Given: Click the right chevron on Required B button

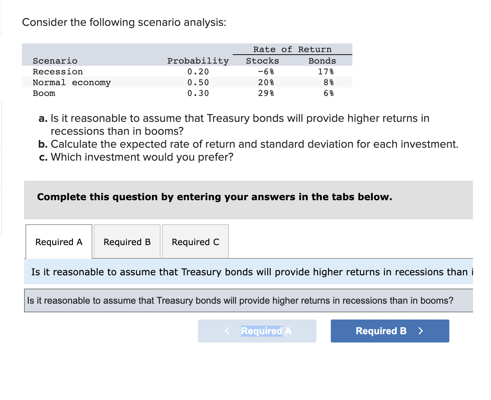Looking at the screenshot, I should pos(421,331).
